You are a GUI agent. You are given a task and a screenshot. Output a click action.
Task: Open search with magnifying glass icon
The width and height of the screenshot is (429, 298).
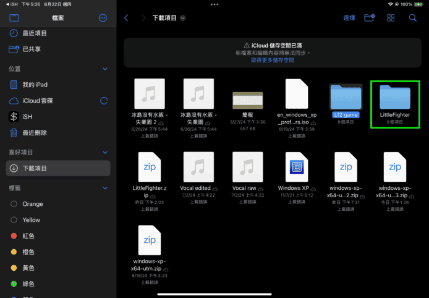pos(412,18)
